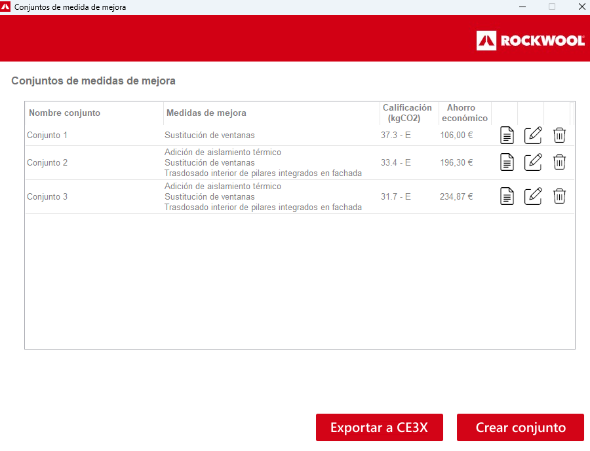Open the details document for Conjunto 1
The height and width of the screenshot is (451, 590).
tap(507, 135)
